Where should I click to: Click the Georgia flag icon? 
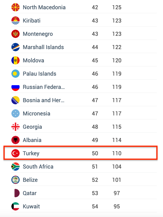[x=15, y=127]
